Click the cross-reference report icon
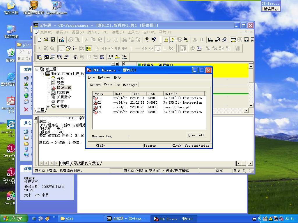 [75, 57]
